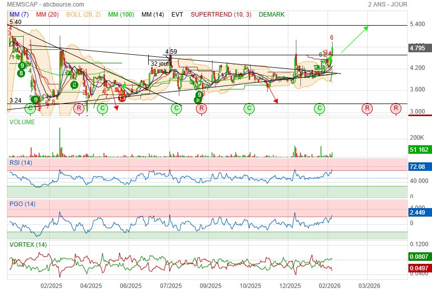Toggle the DEMARK indicator legend entry
Image resolution: width=432 pixels, height=291 pixels.
point(272,15)
